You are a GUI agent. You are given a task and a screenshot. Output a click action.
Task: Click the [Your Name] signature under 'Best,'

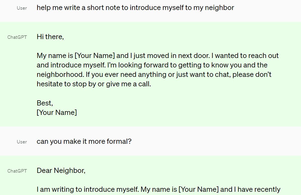tap(57, 112)
